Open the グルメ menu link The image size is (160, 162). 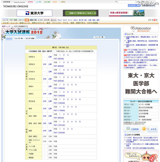click(59, 20)
